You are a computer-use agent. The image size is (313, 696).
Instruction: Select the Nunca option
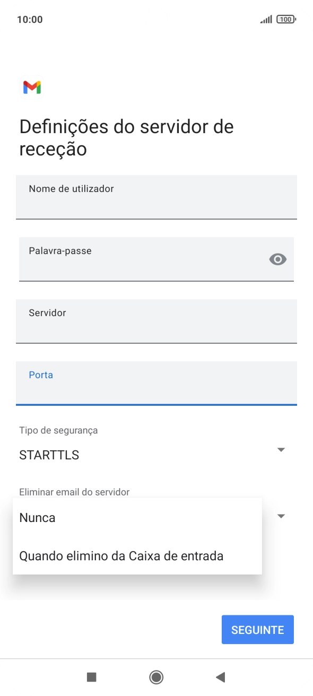coord(37,517)
